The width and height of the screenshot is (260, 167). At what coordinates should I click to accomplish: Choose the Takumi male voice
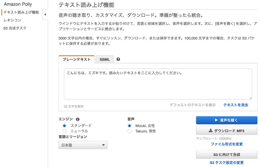[129, 131]
